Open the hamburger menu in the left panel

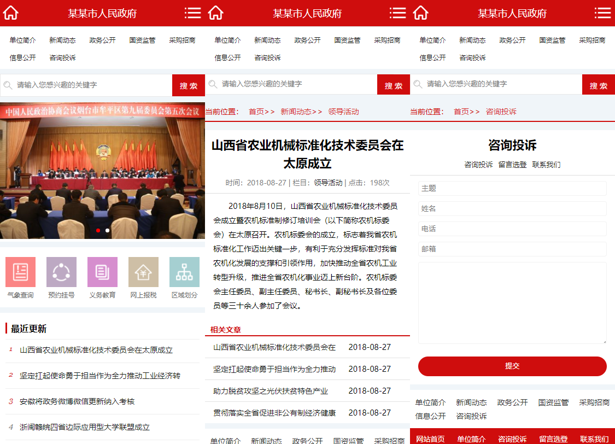click(192, 13)
